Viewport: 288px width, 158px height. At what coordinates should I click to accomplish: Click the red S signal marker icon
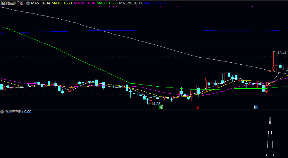[x=198, y=107]
